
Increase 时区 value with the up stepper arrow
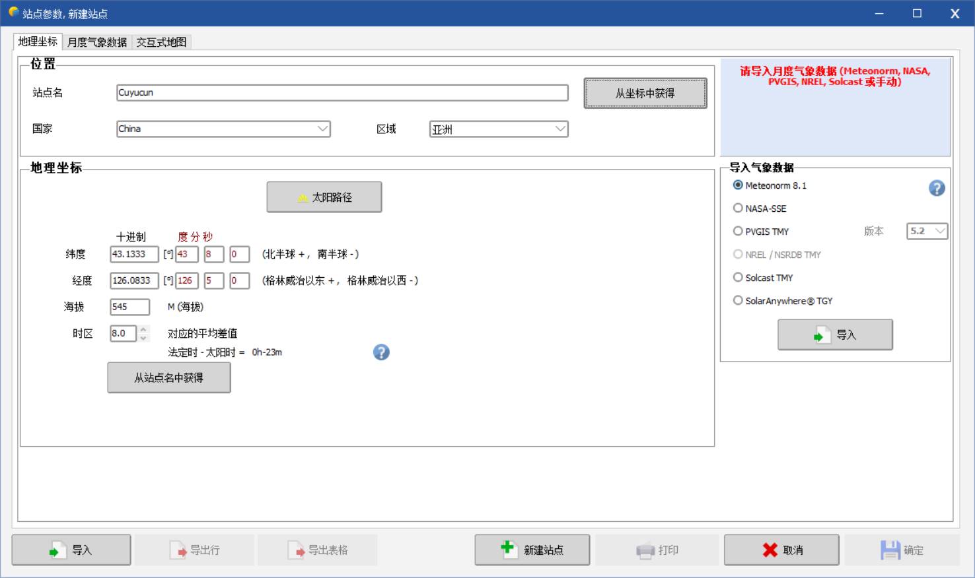pyautogui.click(x=143, y=329)
